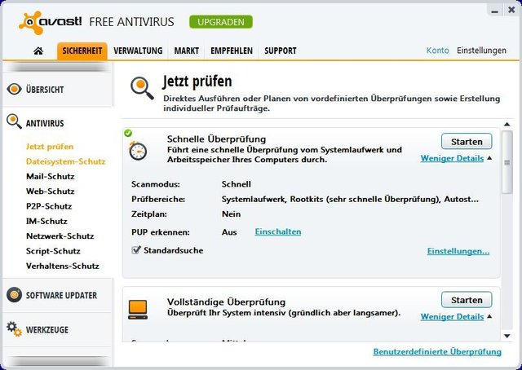This screenshot has height=370, width=522.
Task: Start the Schnelle Überprüfung scan
Action: [467, 142]
